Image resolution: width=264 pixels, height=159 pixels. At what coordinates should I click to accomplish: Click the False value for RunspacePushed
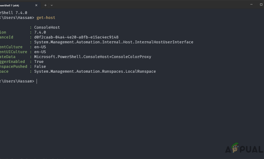point(40,67)
